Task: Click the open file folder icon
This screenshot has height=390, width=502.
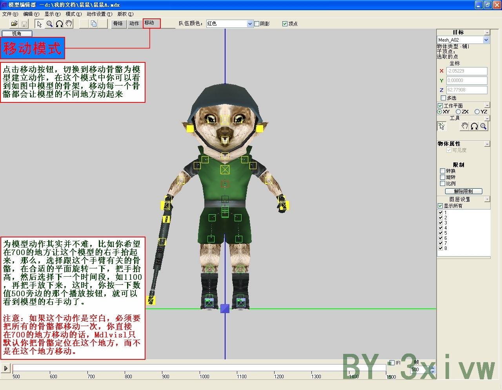Action: click(x=14, y=24)
